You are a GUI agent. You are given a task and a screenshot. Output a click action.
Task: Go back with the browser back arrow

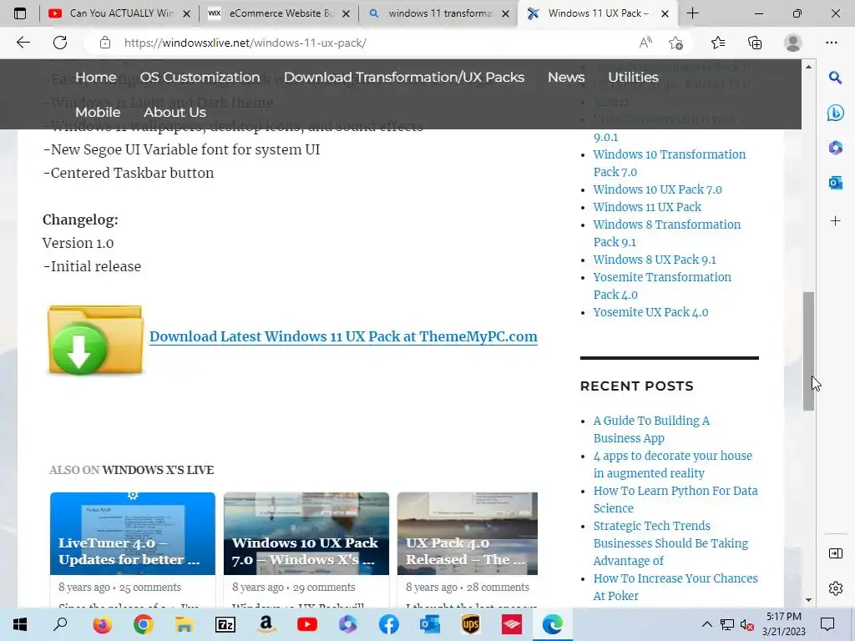tap(23, 43)
